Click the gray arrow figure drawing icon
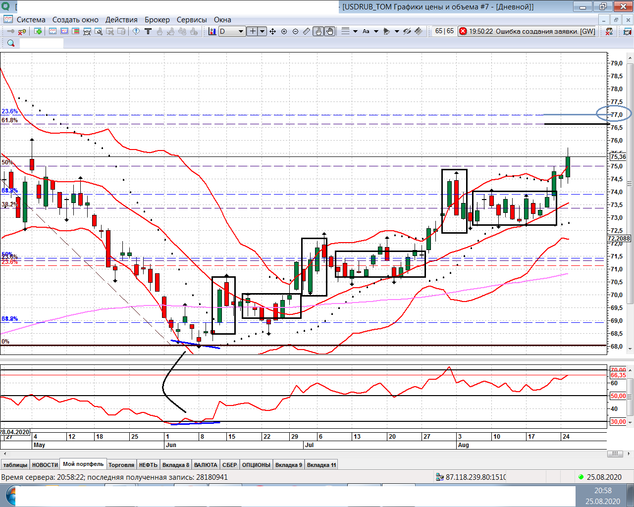This screenshot has height=507, width=634. (x=387, y=31)
